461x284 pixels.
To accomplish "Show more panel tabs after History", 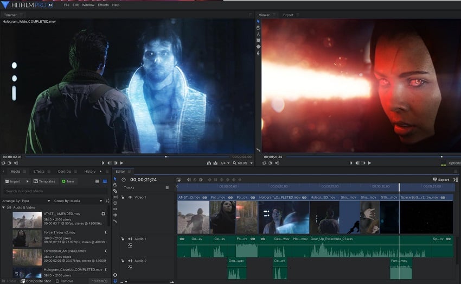I will (x=100, y=171).
